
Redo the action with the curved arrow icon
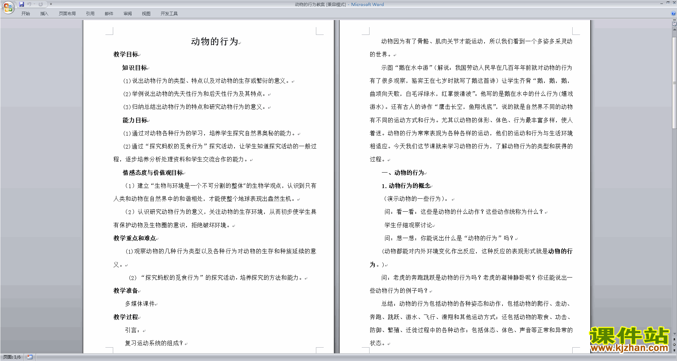(41, 4)
